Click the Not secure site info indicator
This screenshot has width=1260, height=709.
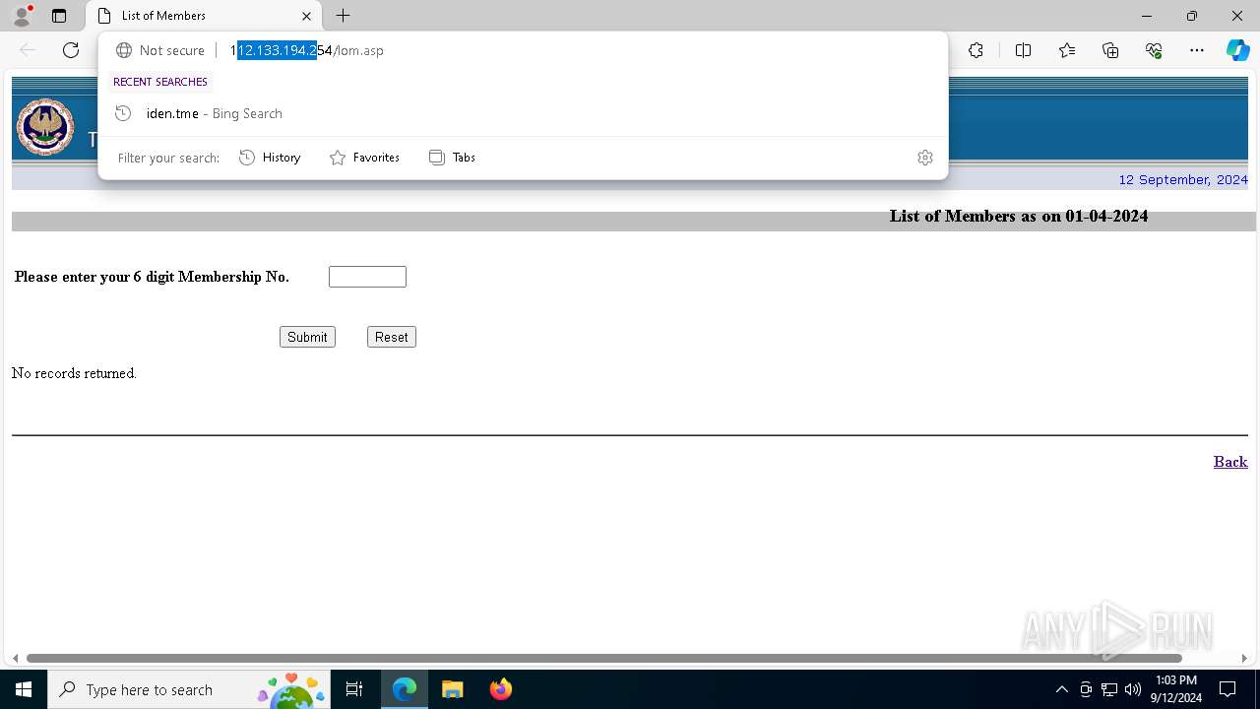[160, 50]
